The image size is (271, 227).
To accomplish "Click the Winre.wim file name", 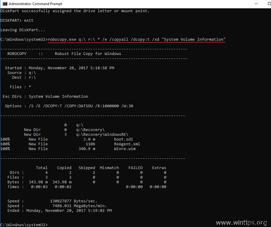I will click(125, 149).
